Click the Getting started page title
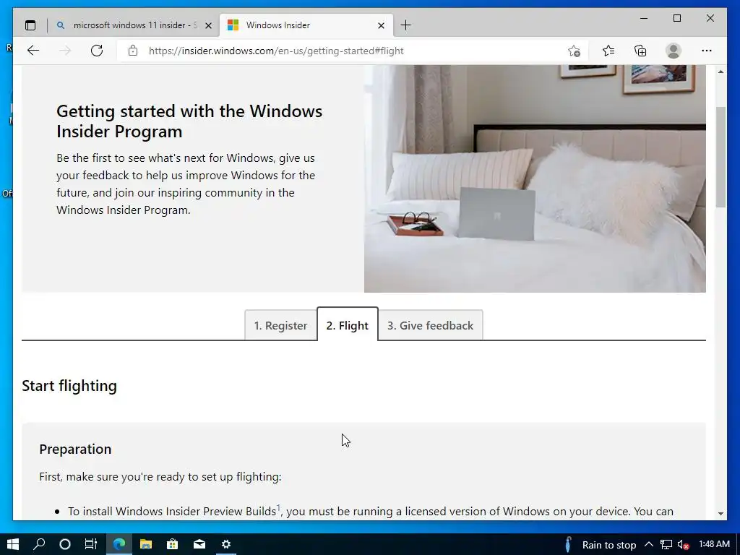Screen dimensions: 740x555 pyautogui.click(x=189, y=121)
